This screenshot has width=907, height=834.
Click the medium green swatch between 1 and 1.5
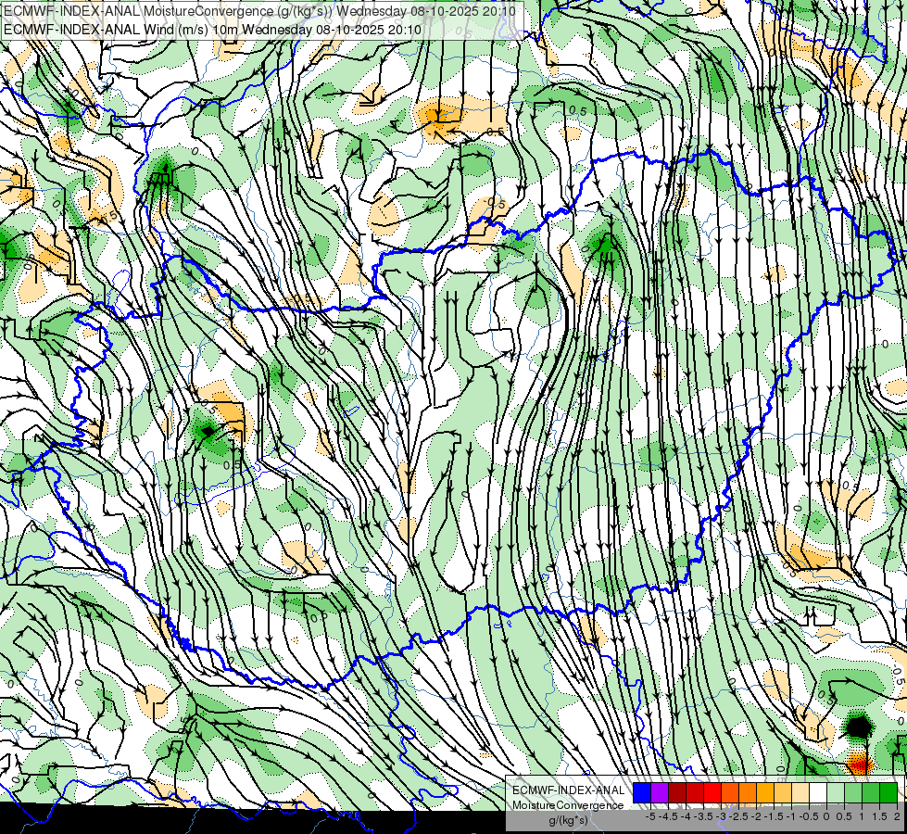[x=871, y=792]
